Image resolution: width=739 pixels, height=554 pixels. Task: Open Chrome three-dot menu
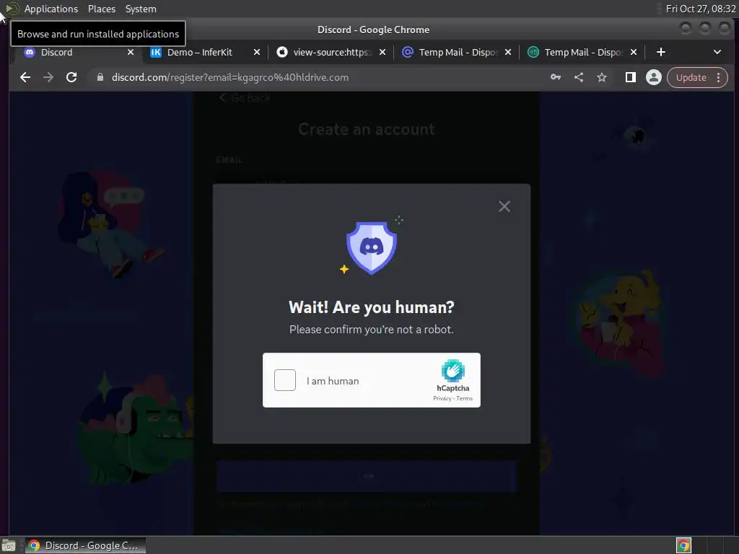[718, 77]
